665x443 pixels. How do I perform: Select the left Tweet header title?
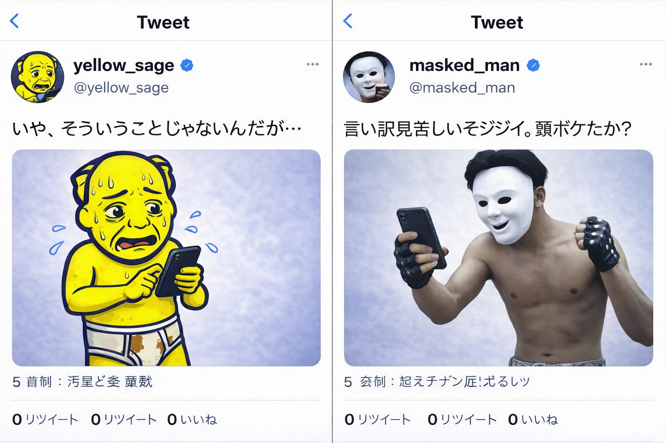click(x=163, y=22)
